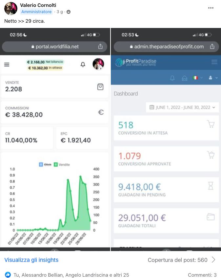Click the shopping bag icon in Vendite card
Image resolution: width=221 pixels, height=278 pixels.
coord(100,87)
